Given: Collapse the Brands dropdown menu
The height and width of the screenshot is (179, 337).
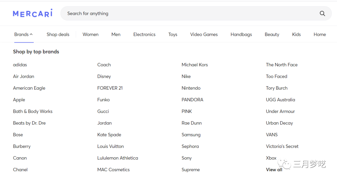Looking at the screenshot, I should [23, 35].
